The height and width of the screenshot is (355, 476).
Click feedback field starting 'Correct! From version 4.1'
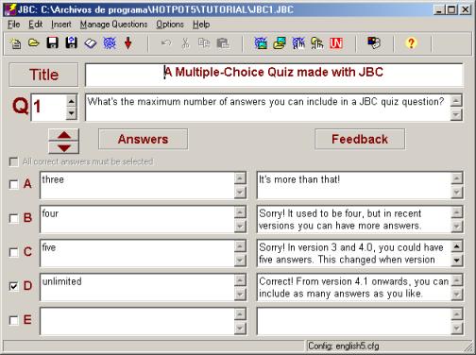click(354, 287)
